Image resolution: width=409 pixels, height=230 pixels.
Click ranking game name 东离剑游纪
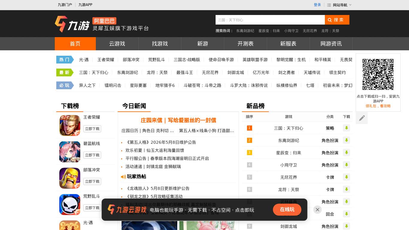click(289, 140)
